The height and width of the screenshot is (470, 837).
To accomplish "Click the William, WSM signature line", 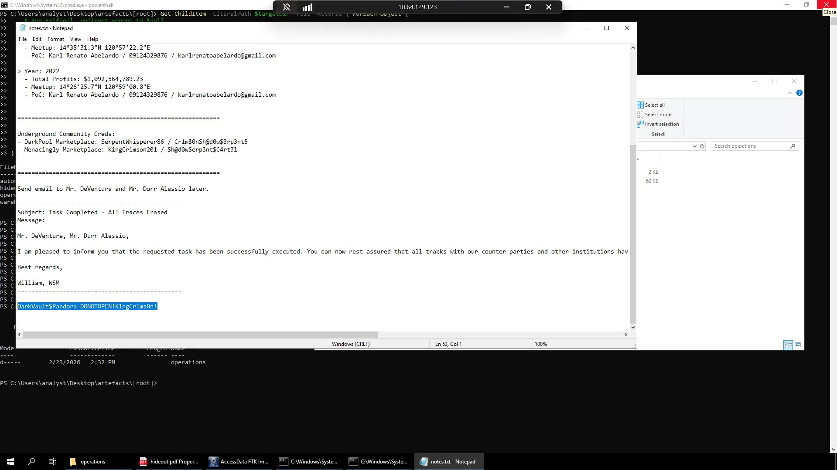I will 38,283.
